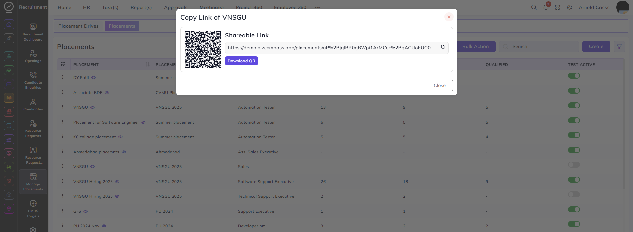This screenshot has width=633, height=232.
Task: Toggle Test Active for Associate BDE
Action: click(574, 91)
